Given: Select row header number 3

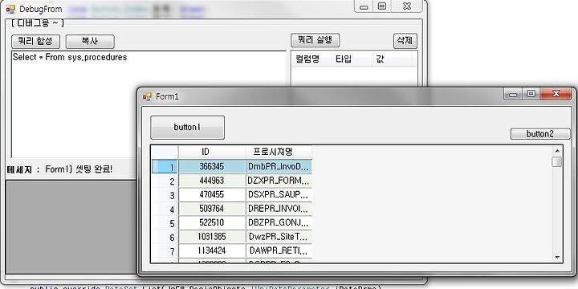Looking at the screenshot, I should (165, 195).
